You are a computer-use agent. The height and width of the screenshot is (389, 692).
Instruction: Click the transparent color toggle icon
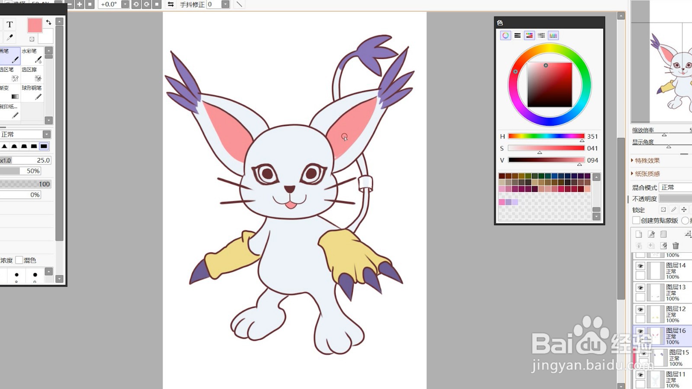[32, 39]
